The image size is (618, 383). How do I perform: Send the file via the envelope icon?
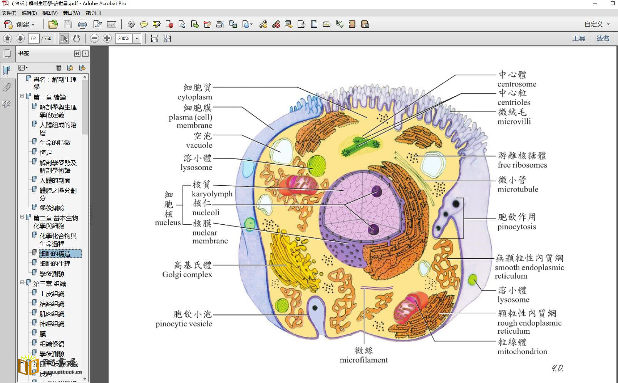tap(112, 24)
